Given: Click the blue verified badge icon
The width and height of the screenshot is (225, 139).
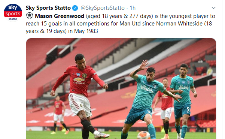Looking at the screenshot, I should [x=75, y=8].
